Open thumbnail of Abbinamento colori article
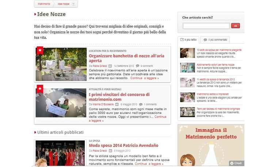The height and width of the screenshot is (167, 263). [187, 68]
